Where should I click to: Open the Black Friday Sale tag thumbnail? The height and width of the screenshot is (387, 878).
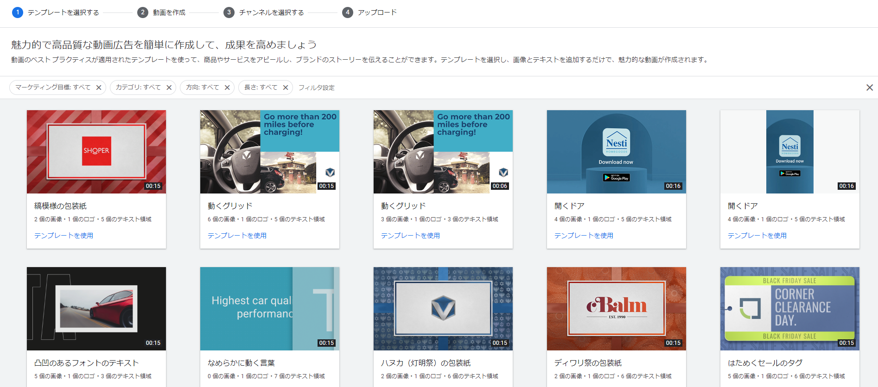[x=790, y=309]
